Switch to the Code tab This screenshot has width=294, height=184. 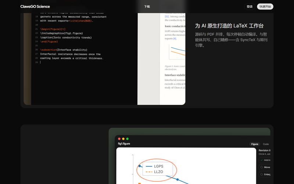[266, 144]
